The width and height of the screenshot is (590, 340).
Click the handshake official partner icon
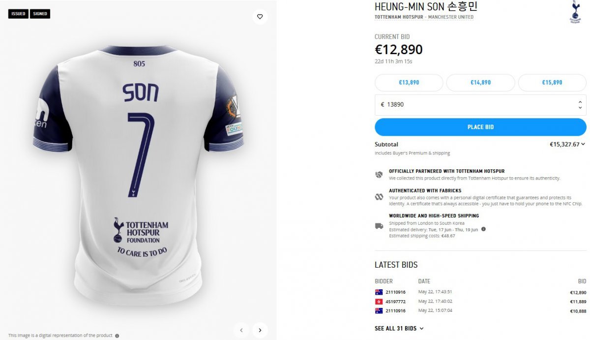point(379,175)
